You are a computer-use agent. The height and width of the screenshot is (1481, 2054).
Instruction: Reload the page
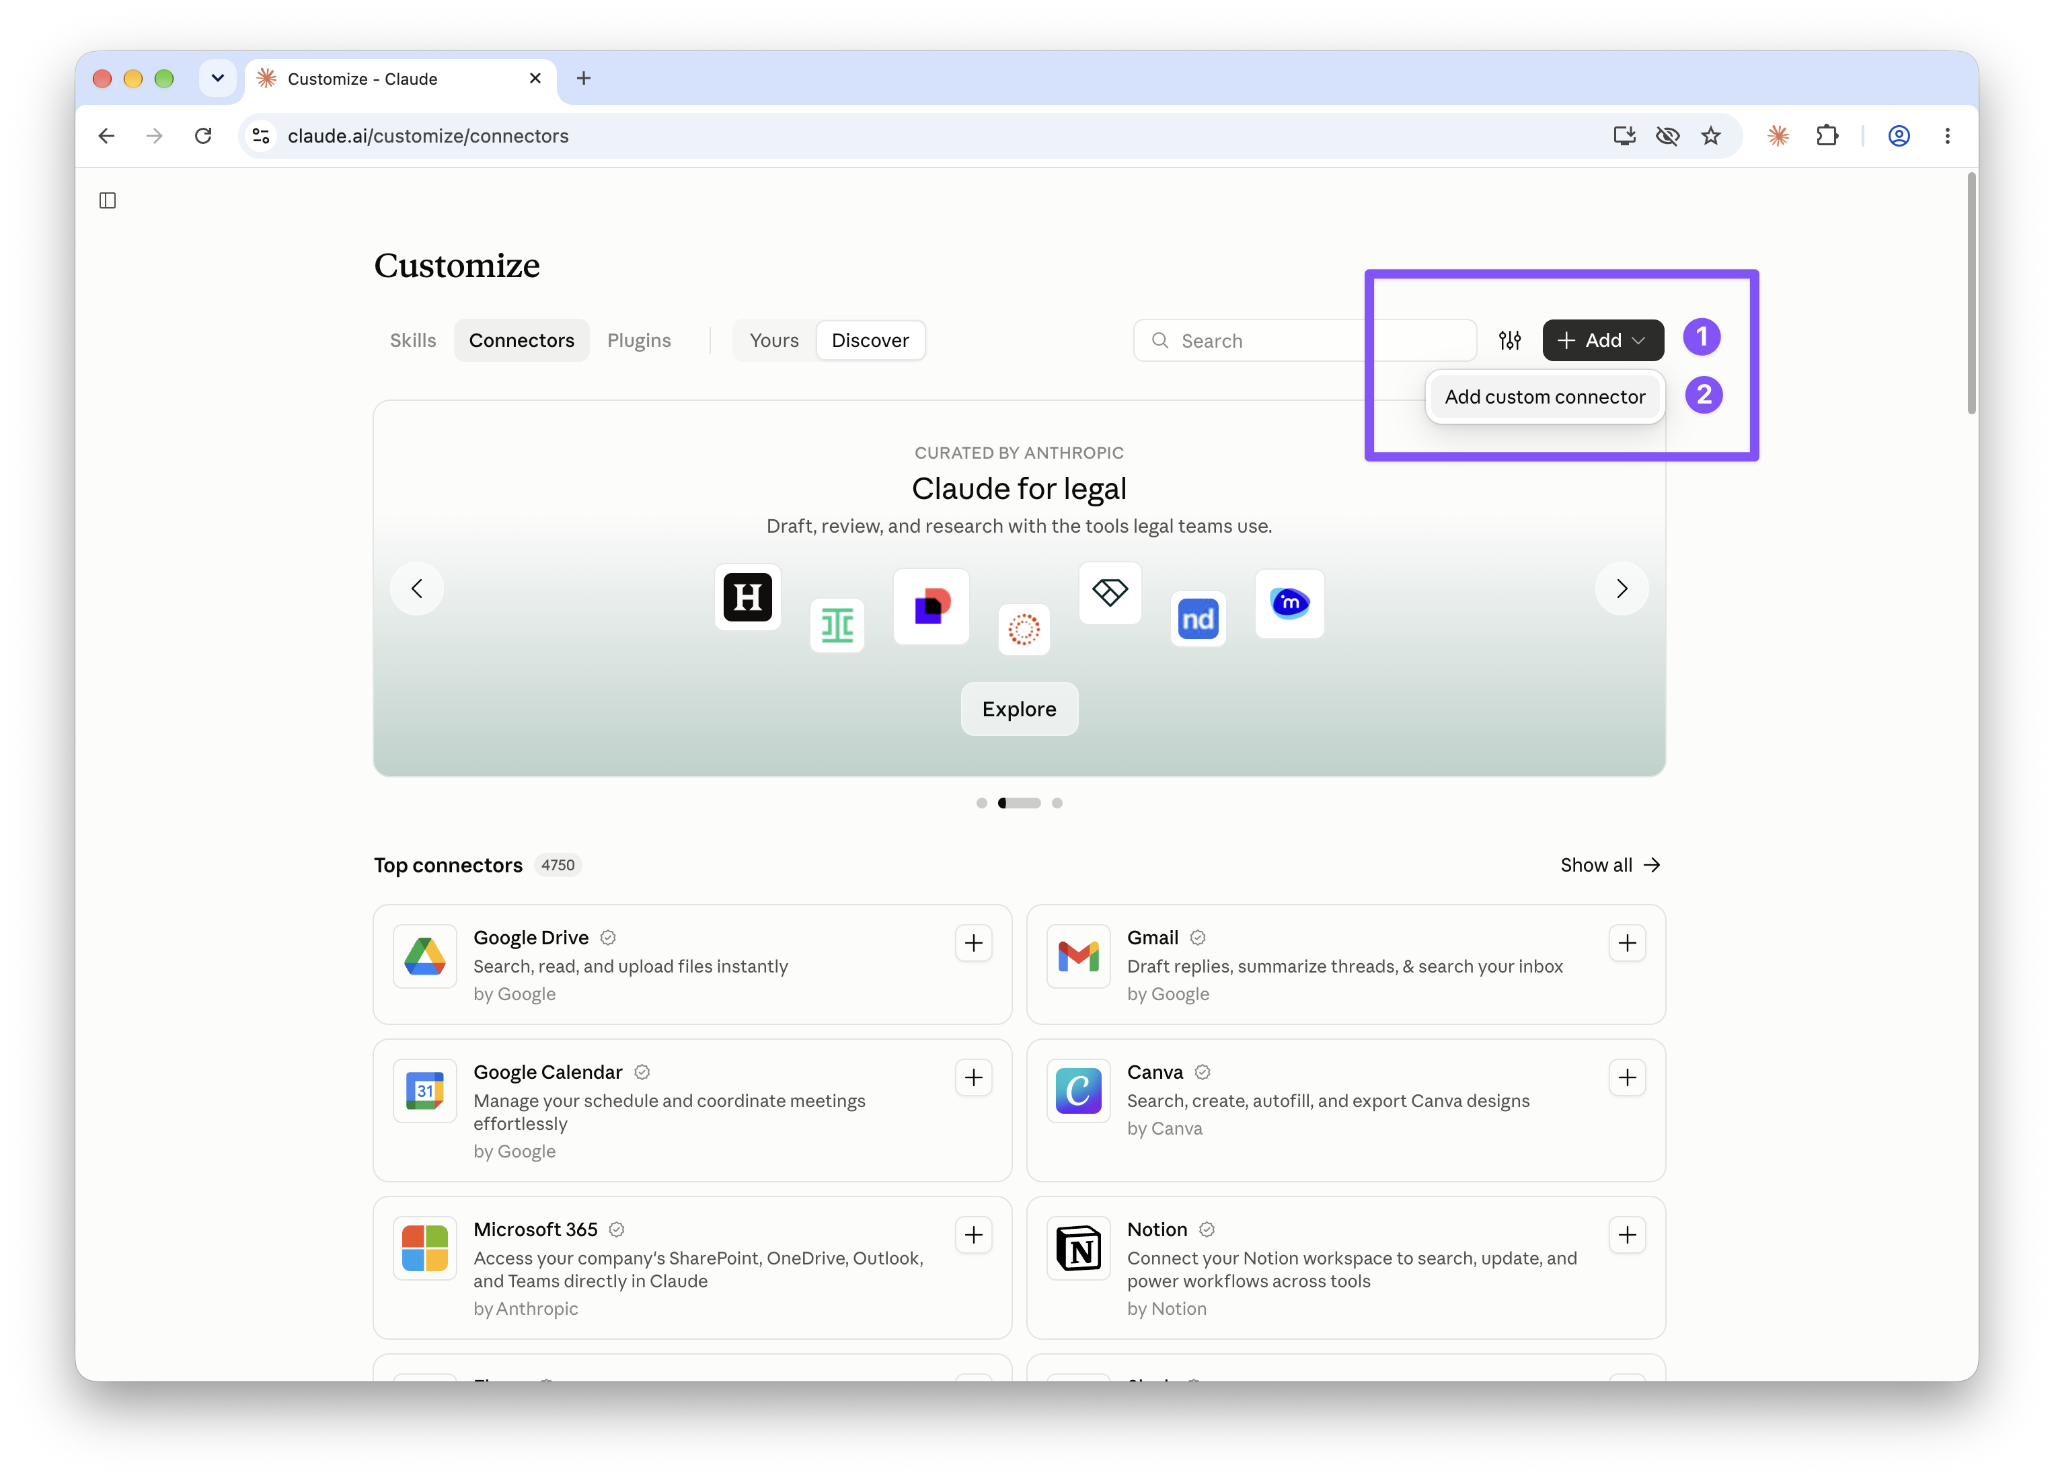[x=203, y=136]
